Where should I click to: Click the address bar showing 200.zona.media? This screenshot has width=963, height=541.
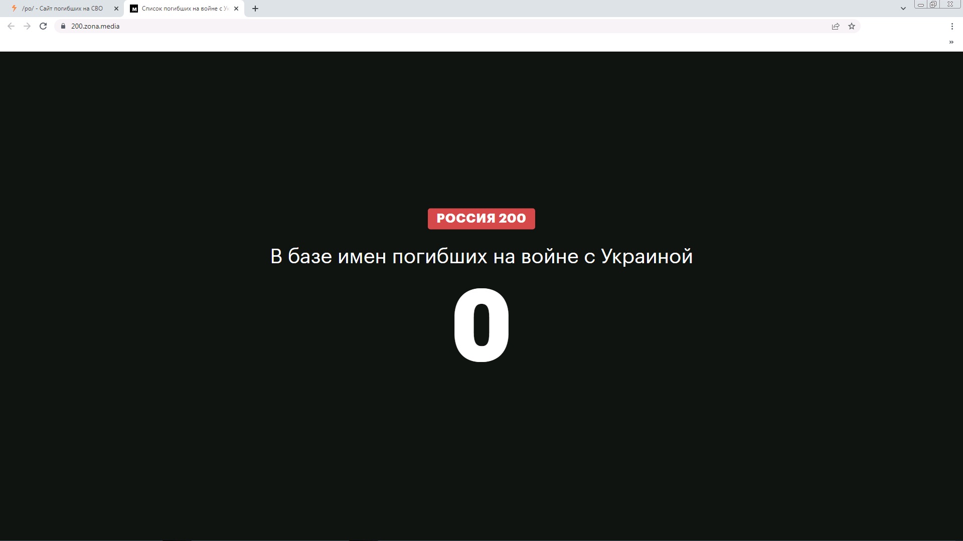446,26
